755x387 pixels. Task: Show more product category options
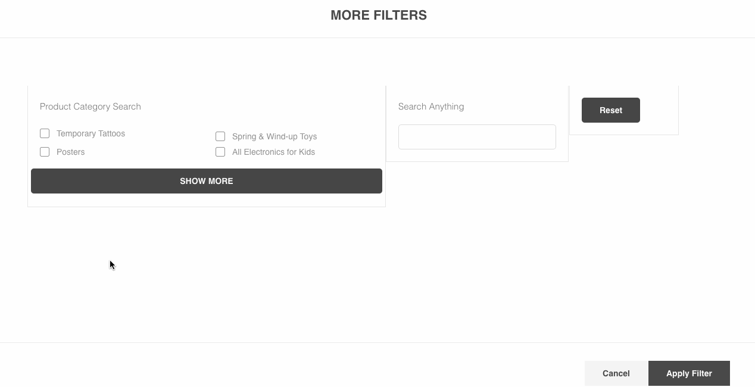coord(206,181)
